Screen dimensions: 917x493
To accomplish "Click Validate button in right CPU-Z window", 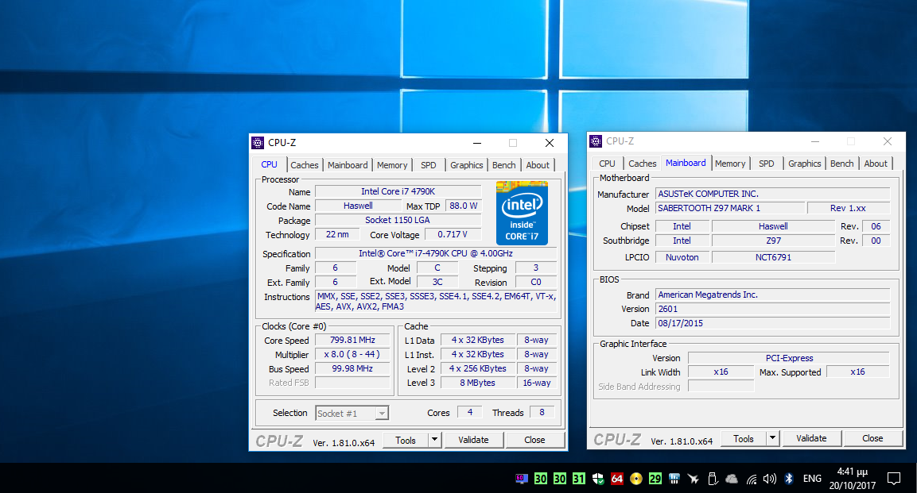I will point(811,438).
